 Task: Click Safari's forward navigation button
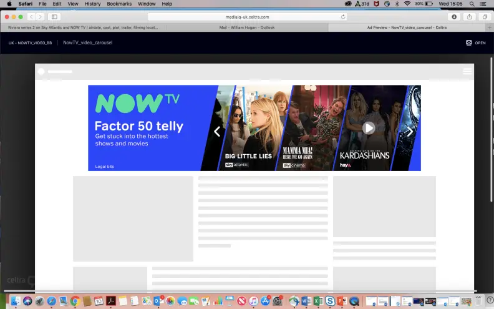(x=40, y=17)
